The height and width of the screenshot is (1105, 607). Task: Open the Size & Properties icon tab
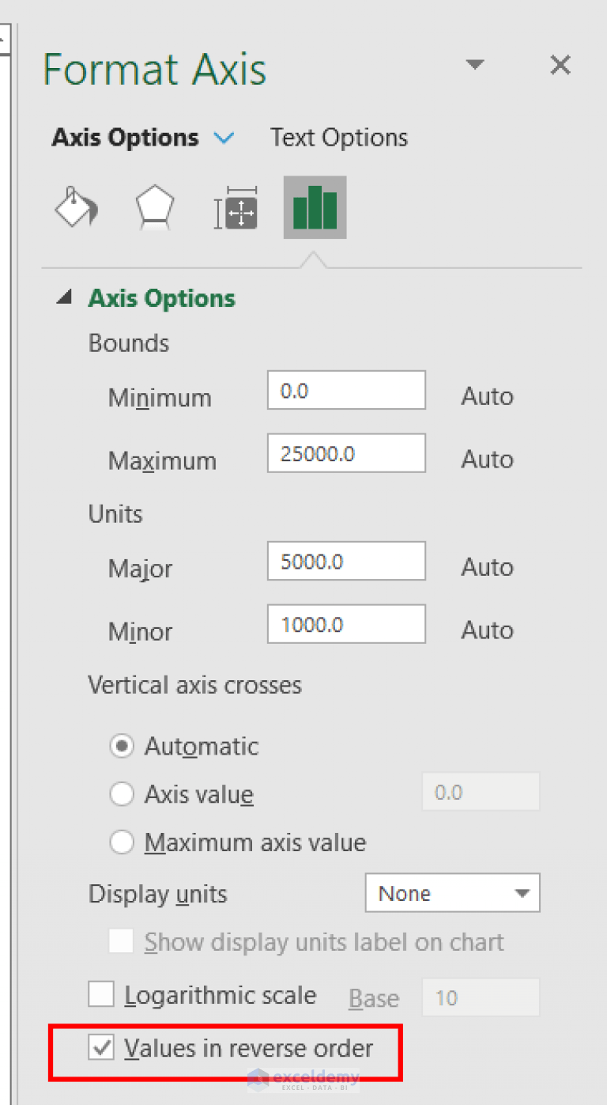click(236, 209)
